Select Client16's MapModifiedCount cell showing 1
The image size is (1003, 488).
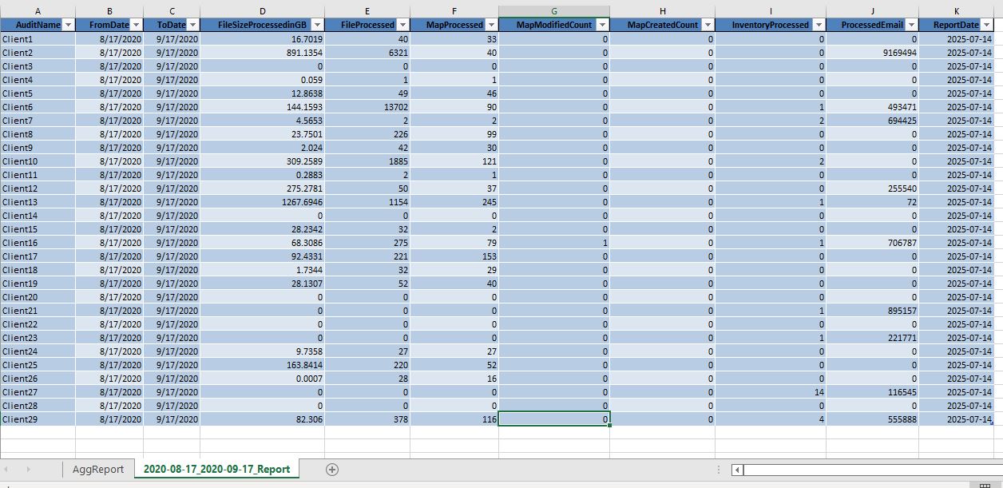[x=554, y=243]
